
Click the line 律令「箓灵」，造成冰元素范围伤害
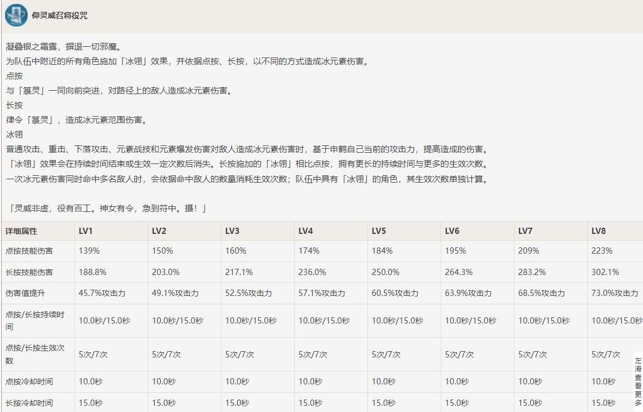coord(77,120)
